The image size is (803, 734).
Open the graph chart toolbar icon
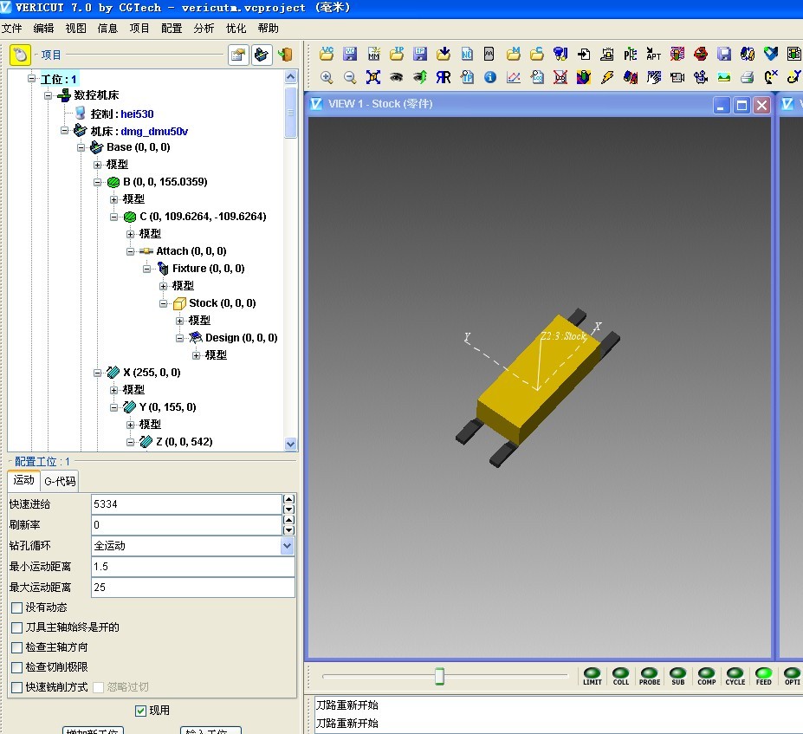[514, 77]
